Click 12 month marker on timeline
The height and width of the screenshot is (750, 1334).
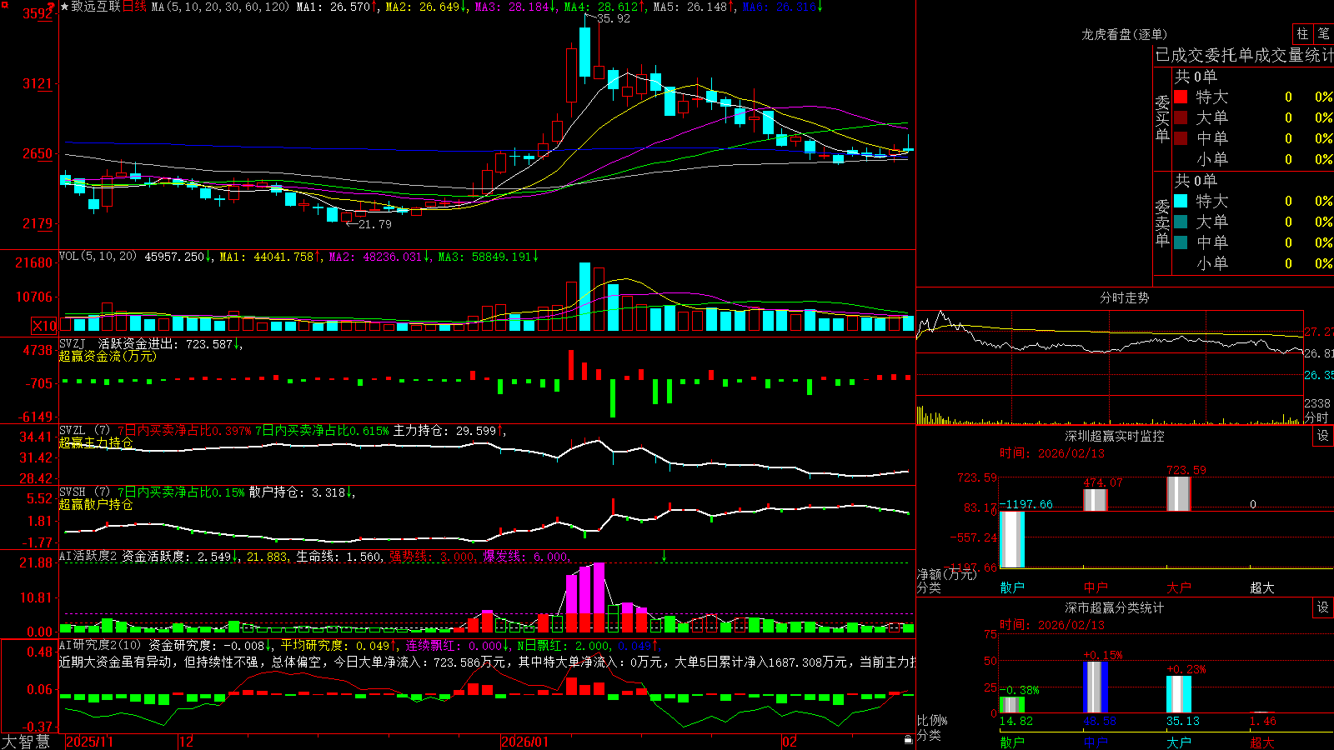tap(187, 741)
